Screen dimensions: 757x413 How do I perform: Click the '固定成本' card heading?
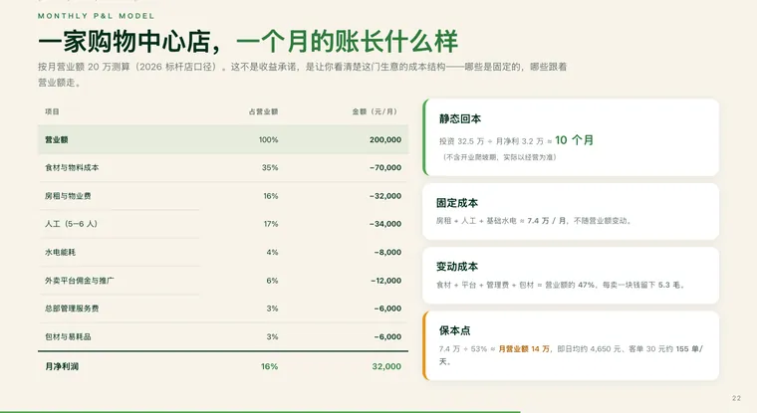[x=457, y=203]
